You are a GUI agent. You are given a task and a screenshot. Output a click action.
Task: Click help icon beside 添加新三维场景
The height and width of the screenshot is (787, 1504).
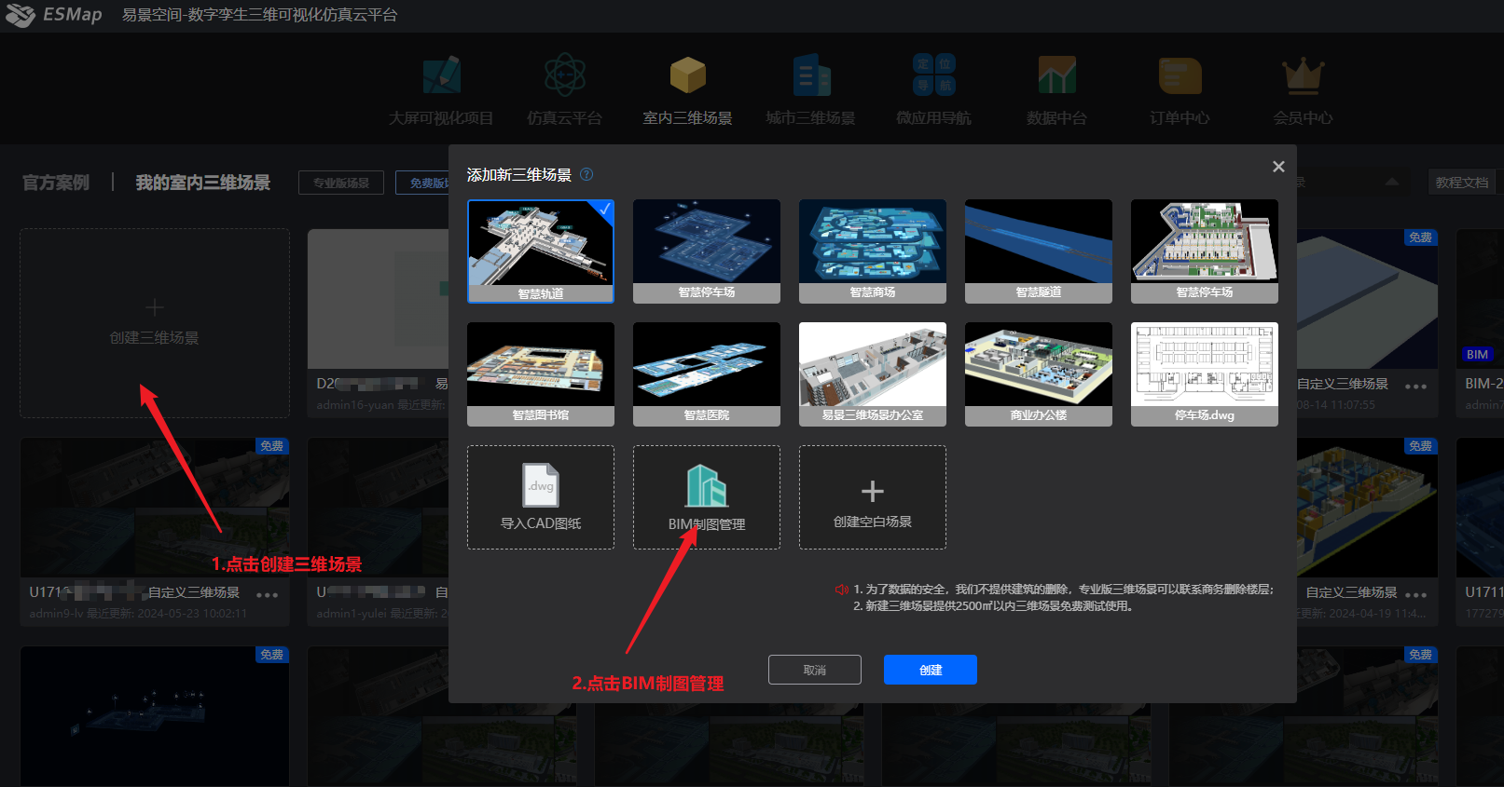pos(586,174)
